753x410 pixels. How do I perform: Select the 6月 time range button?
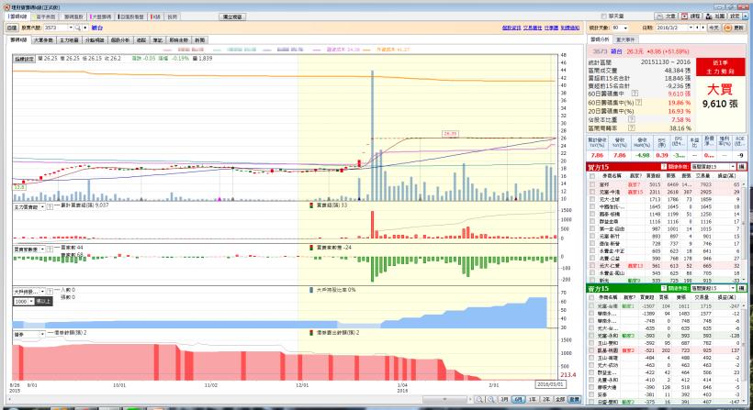(519, 399)
